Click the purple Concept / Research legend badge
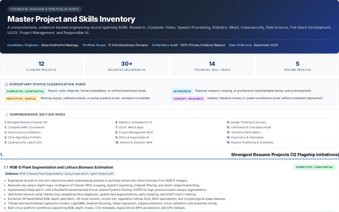This screenshot has height=212, width=339. click(188, 99)
